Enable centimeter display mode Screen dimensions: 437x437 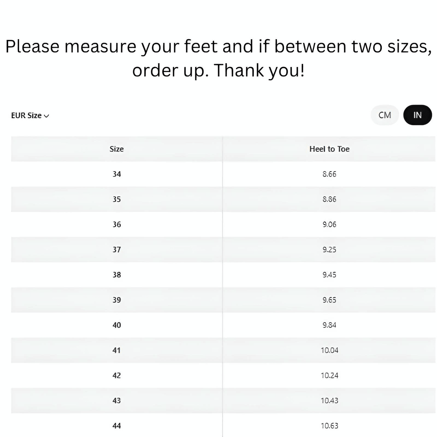[x=384, y=115]
